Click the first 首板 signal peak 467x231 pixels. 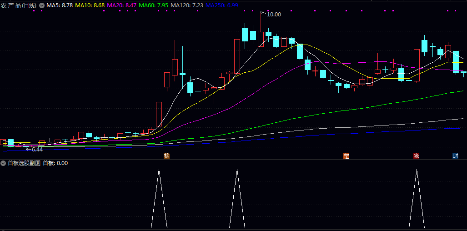(x=159, y=171)
